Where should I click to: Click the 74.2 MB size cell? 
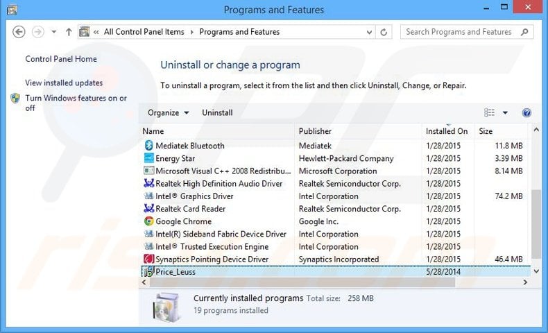pos(508,196)
